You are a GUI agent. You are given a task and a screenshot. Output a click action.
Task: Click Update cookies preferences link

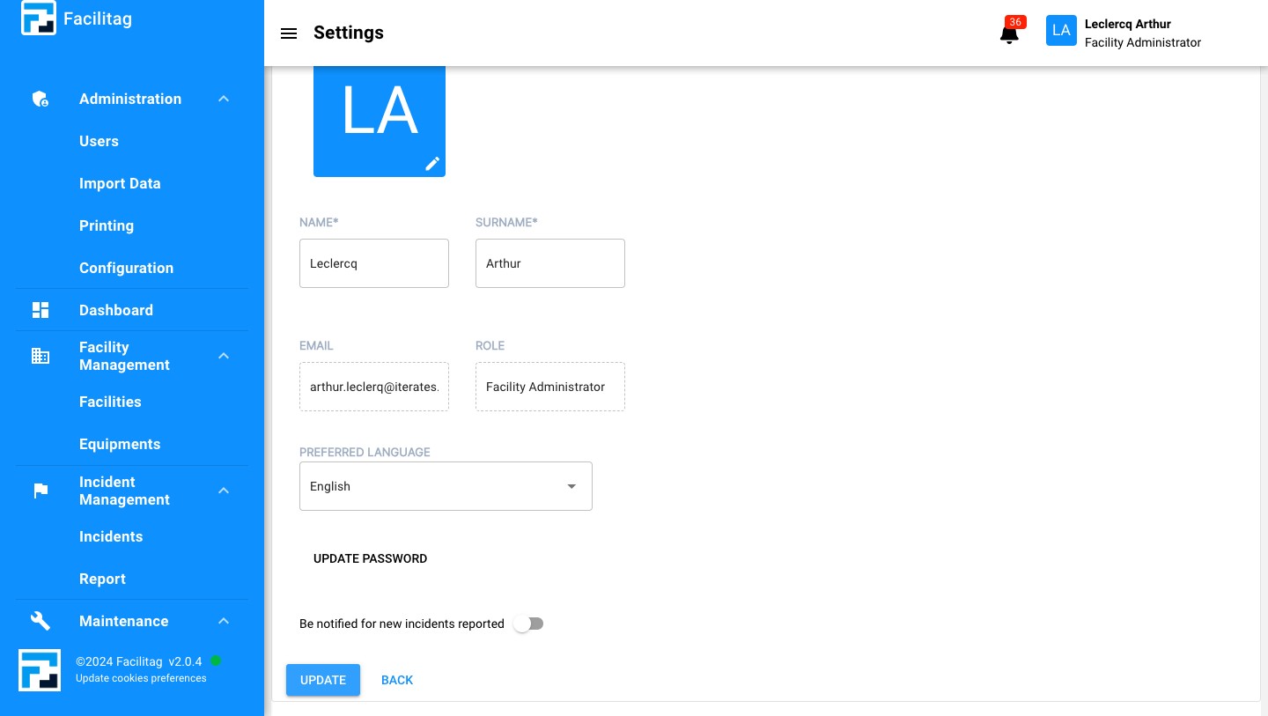[x=141, y=678]
